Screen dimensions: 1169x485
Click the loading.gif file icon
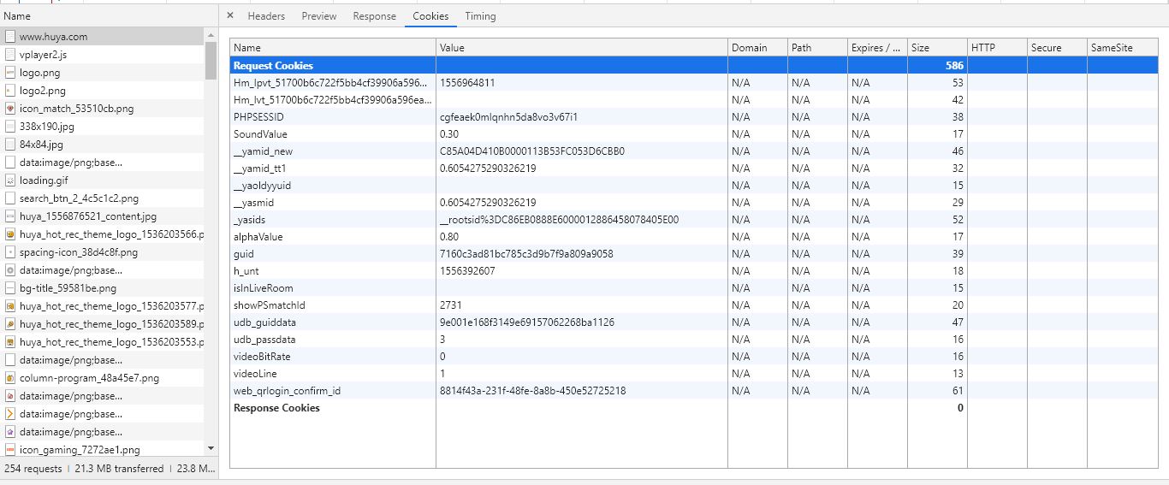click(10, 180)
